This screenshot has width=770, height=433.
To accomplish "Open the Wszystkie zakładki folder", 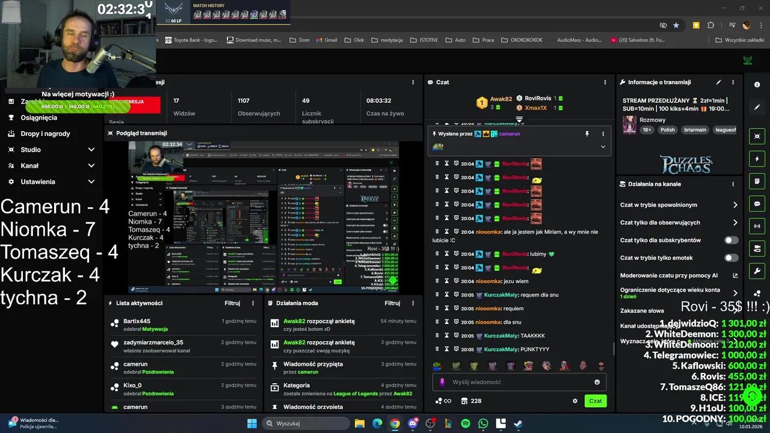I will 740,40.
